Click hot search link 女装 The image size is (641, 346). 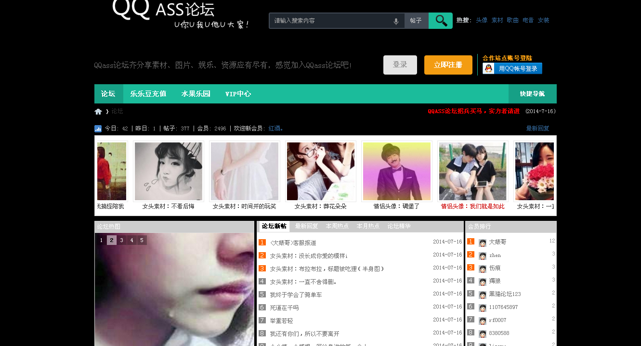coord(543,20)
